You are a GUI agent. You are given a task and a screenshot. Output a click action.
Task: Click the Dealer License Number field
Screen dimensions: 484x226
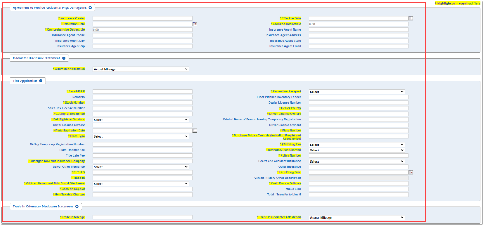click(x=359, y=103)
